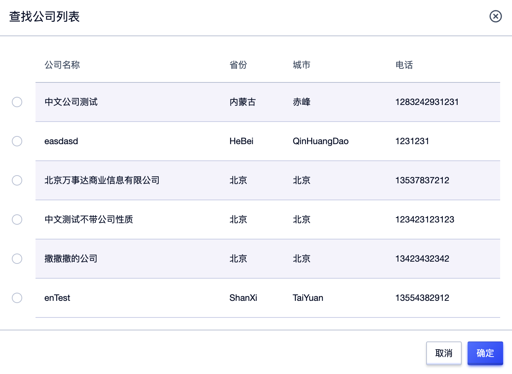Select the radio button for 中文测试不带公司性质
The height and width of the screenshot is (374, 512).
tap(17, 220)
